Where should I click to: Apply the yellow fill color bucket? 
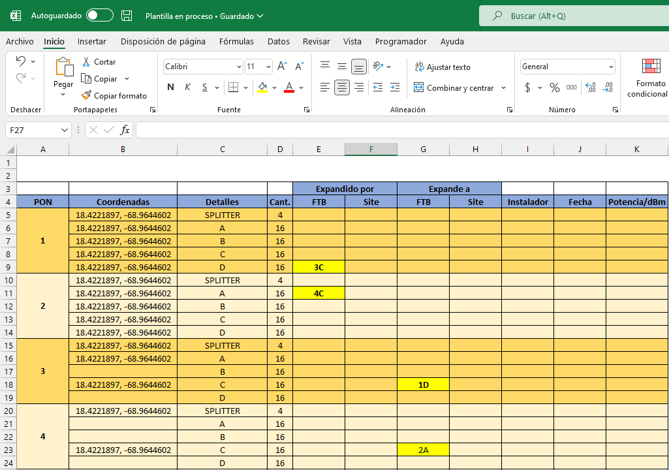coord(263,87)
